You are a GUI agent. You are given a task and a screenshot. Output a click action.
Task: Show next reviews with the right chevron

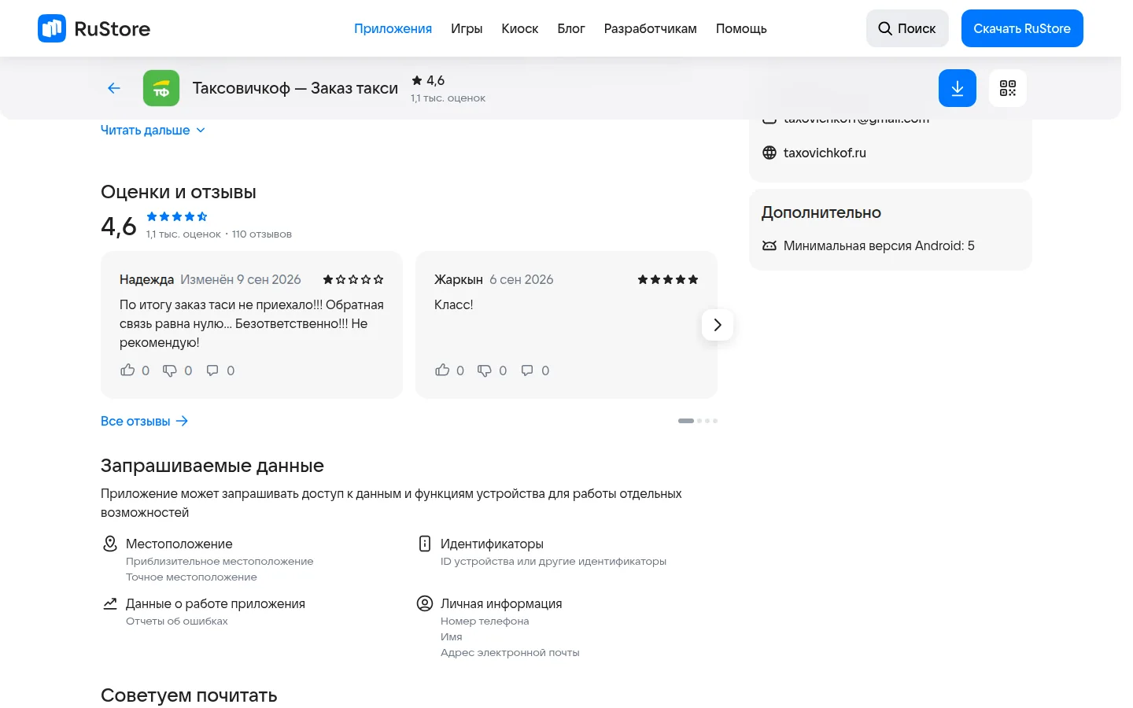click(x=718, y=325)
